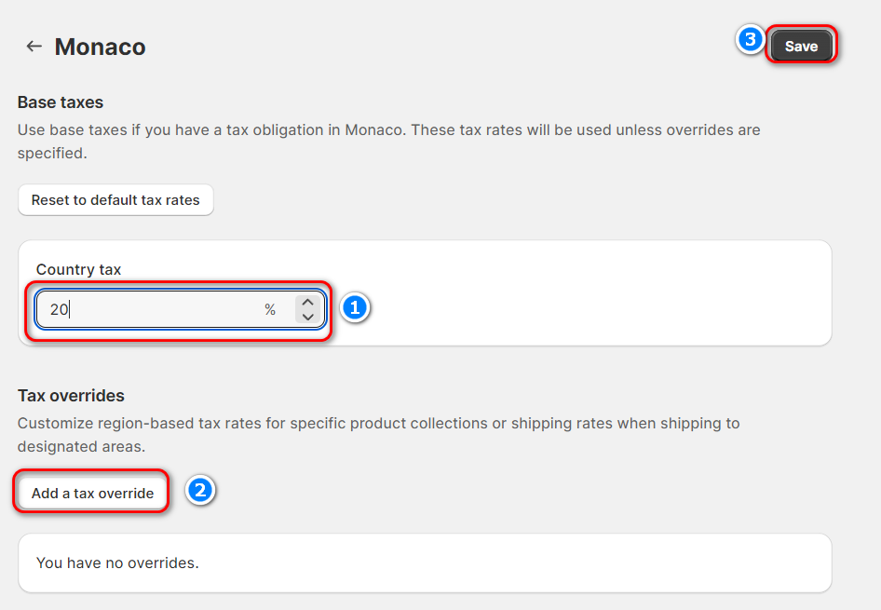
Task: Decrease Country tax with the down arrow
Action: click(x=308, y=318)
